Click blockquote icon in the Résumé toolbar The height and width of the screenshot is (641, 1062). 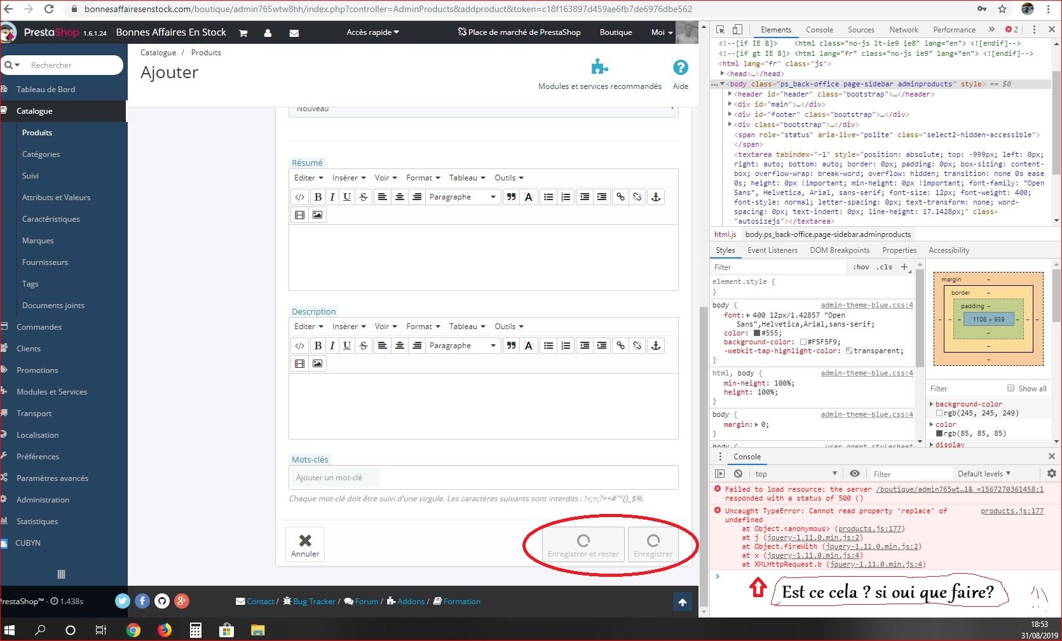pyautogui.click(x=511, y=197)
